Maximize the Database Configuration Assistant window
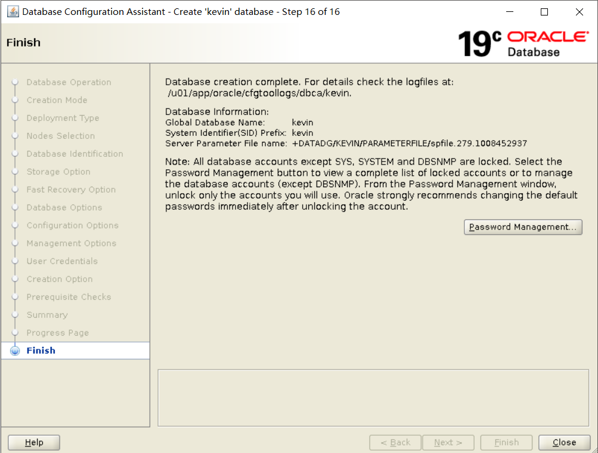This screenshot has width=598, height=453. (x=544, y=12)
